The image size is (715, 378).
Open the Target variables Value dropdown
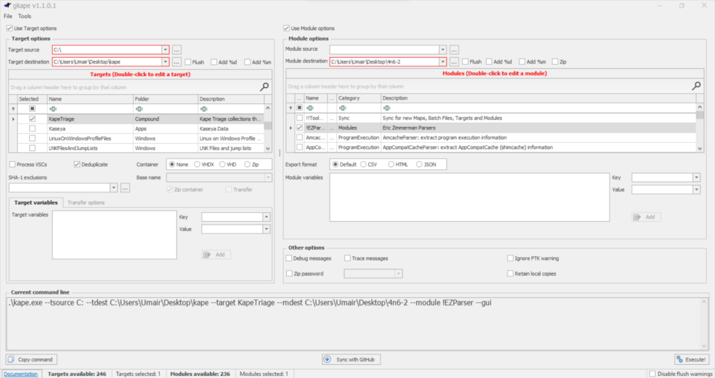coord(266,229)
